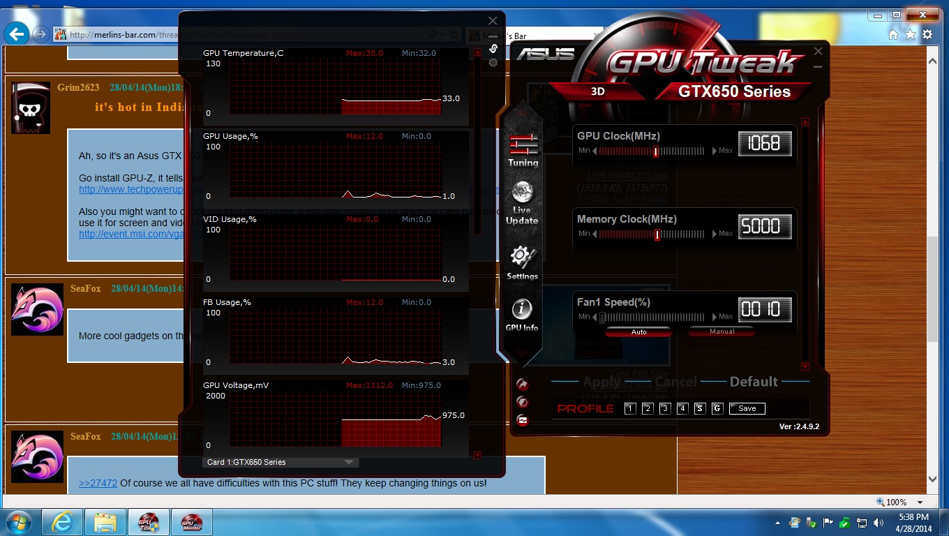The image size is (949, 536).
Task: Open the Card 1:GTX650 Series dropdown
Action: pos(281,462)
